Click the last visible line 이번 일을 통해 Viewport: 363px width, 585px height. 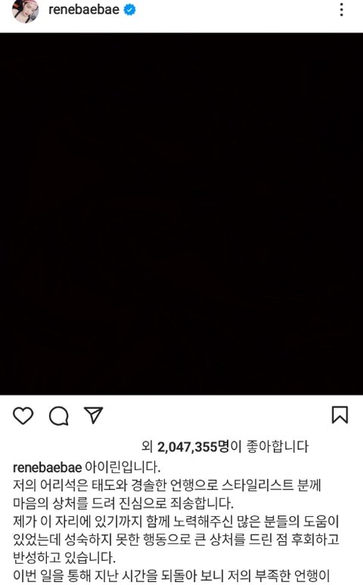click(172, 575)
